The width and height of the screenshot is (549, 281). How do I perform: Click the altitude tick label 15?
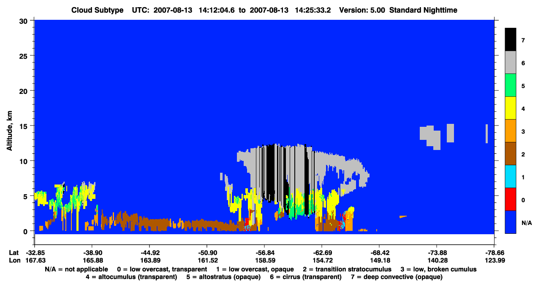point(24,126)
